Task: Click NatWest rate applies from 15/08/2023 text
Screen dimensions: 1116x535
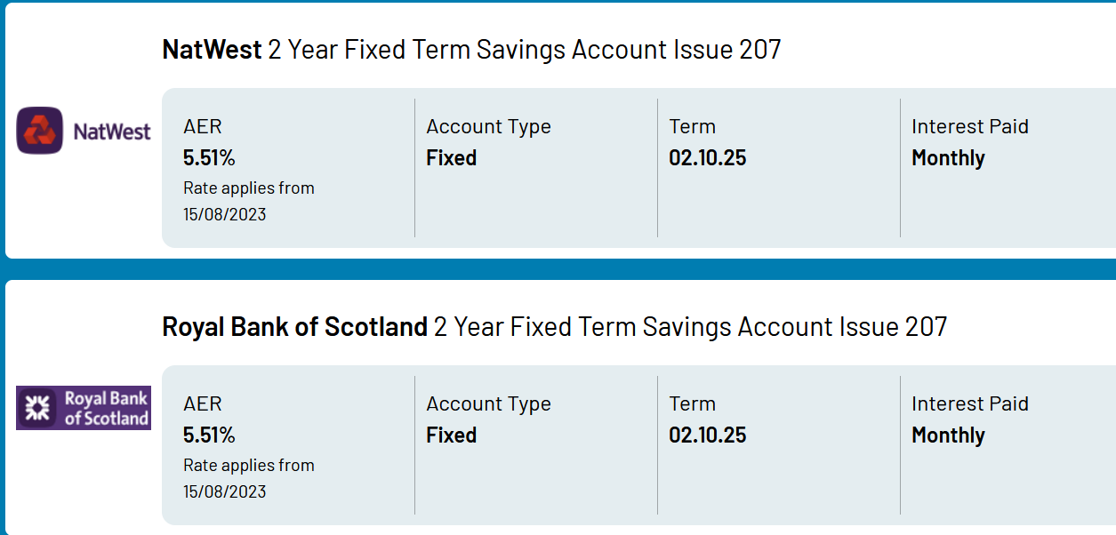Action: tap(249, 201)
